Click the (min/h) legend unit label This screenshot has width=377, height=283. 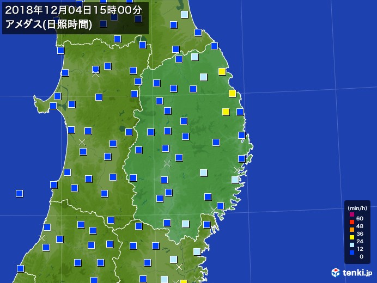(x=357, y=208)
